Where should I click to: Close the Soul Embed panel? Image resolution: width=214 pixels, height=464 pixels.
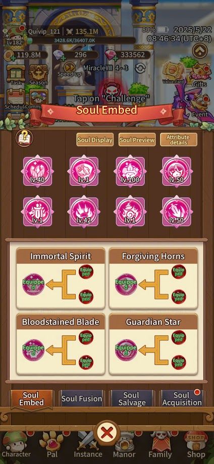[x=107, y=434]
